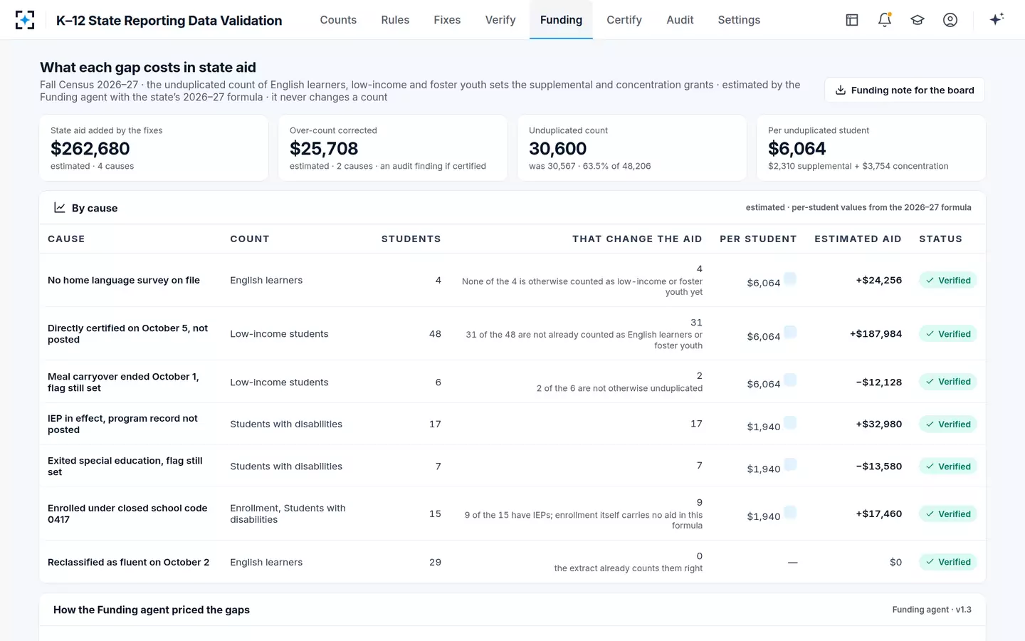This screenshot has width=1025, height=641.
Task: Click Verified badge for Exited special education row
Action: click(947, 466)
